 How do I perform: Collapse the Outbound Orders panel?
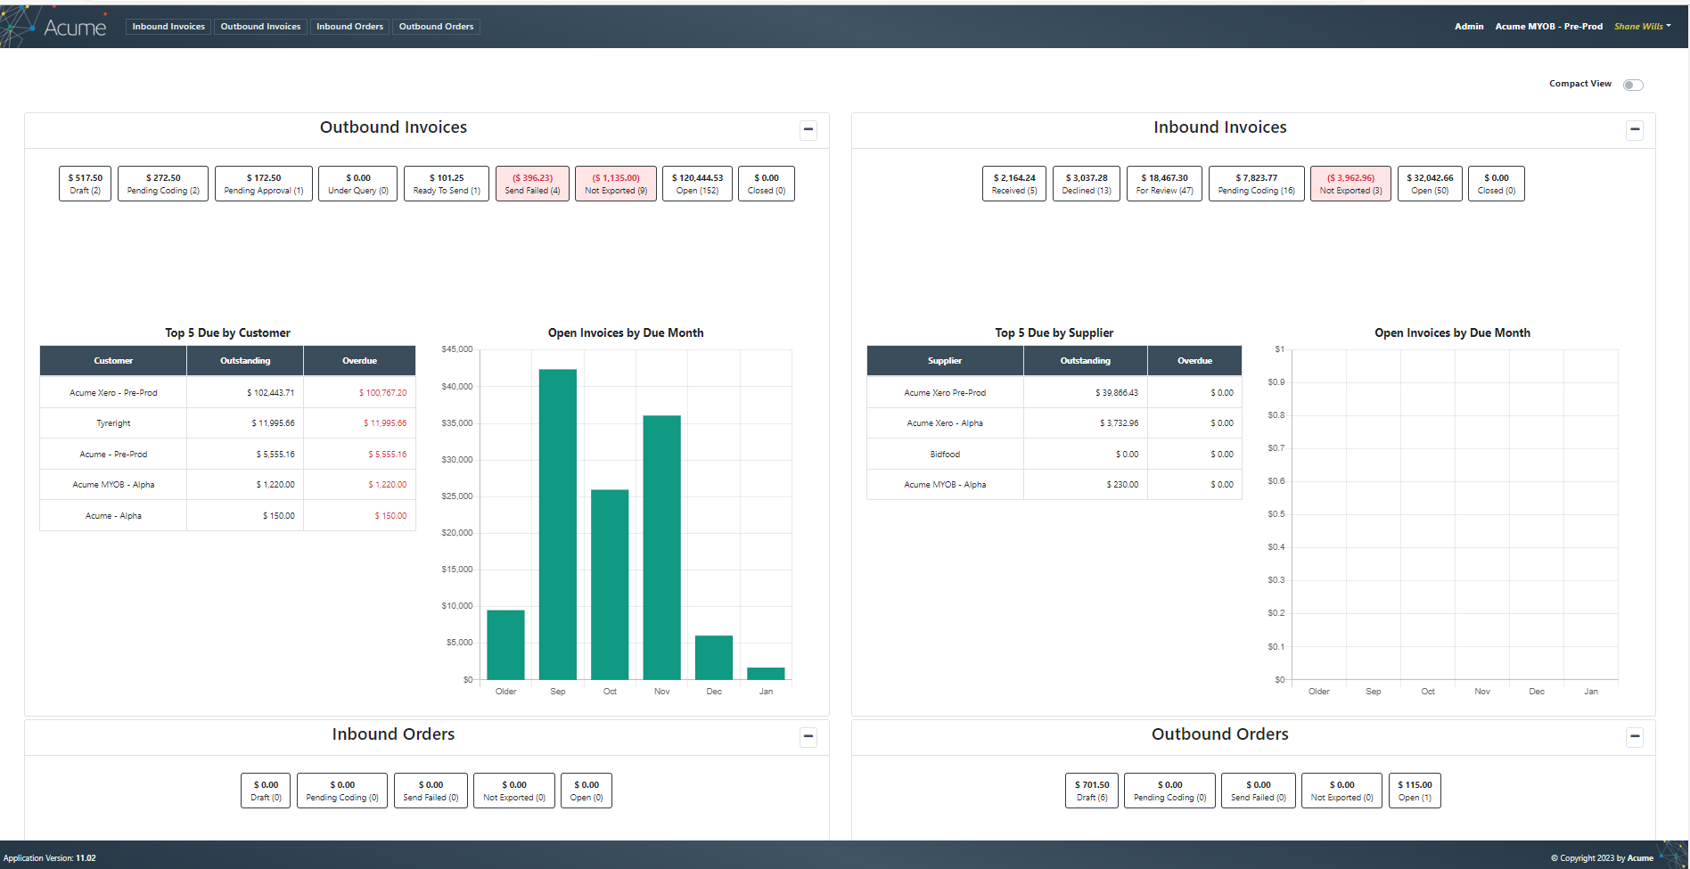tap(1635, 737)
